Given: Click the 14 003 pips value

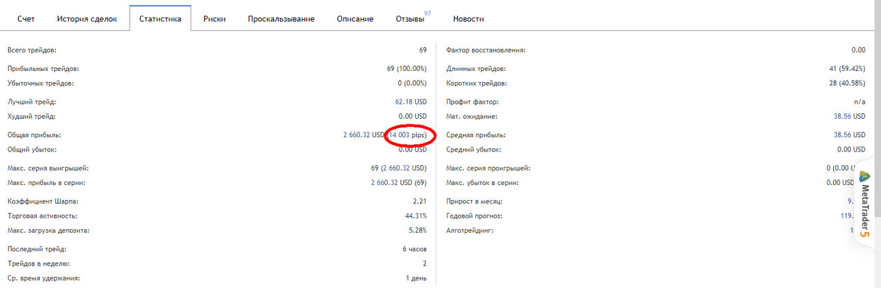Looking at the screenshot, I should click(x=408, y=135).
